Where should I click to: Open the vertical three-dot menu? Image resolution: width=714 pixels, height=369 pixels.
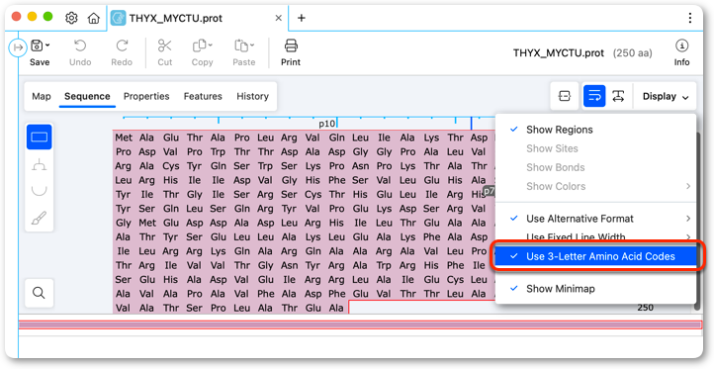click(690, 18)
